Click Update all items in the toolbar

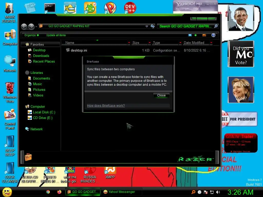[56, 35]
